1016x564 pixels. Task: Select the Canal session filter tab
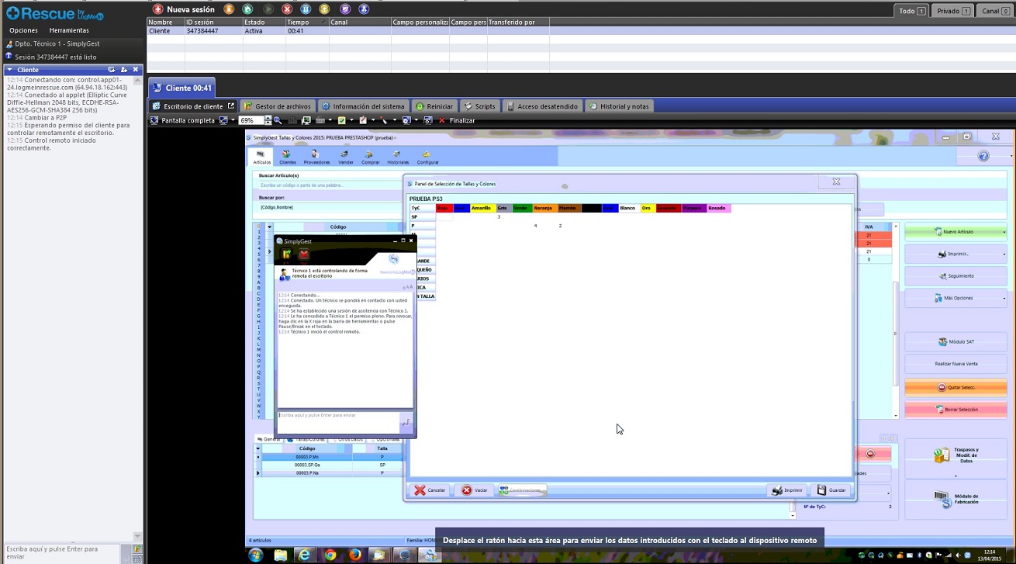[996, 11]
